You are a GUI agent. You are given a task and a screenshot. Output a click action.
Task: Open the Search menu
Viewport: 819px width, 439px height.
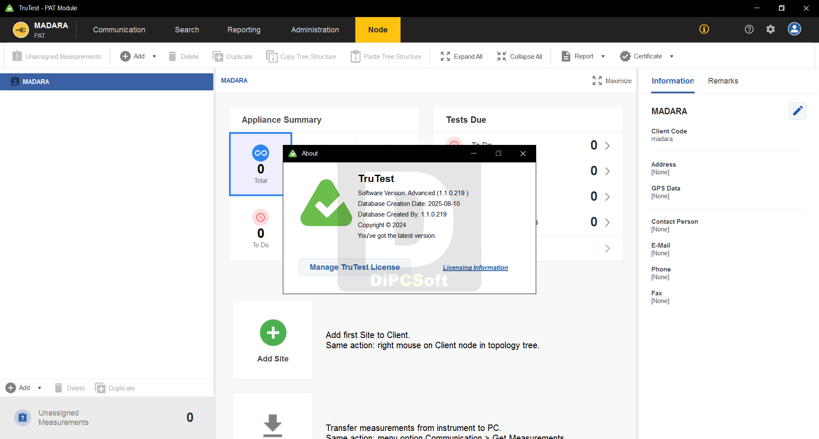tap(187, 30)
